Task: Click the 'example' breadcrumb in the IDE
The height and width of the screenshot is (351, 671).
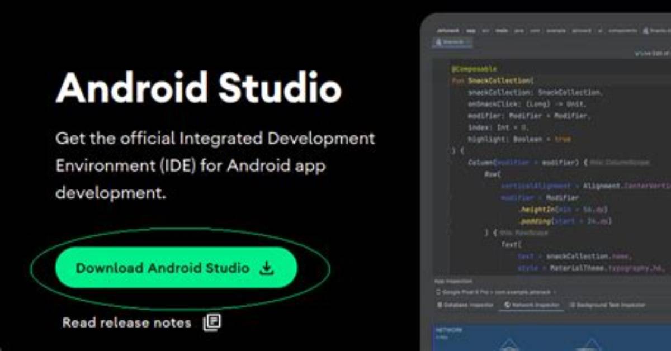Action: click(556, 31)
